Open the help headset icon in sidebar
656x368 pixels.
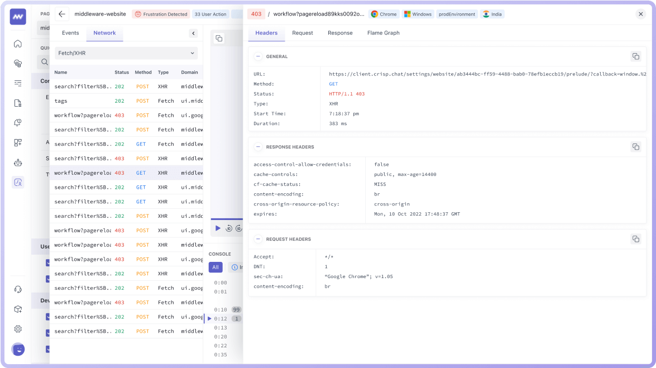pyautogui.click(x=18, y=289)
